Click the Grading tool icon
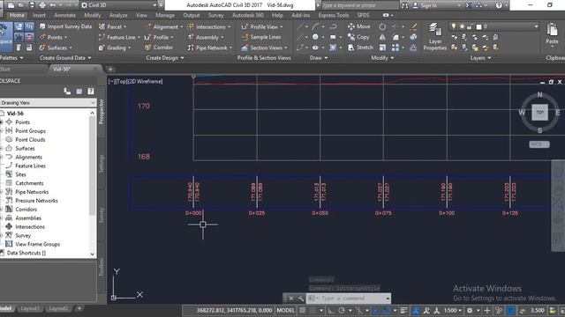The image size is (565, 317). (102, 48)
